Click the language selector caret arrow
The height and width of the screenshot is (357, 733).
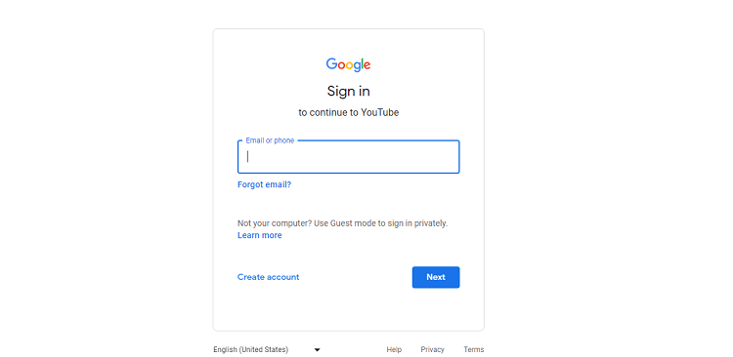[317, 349]
